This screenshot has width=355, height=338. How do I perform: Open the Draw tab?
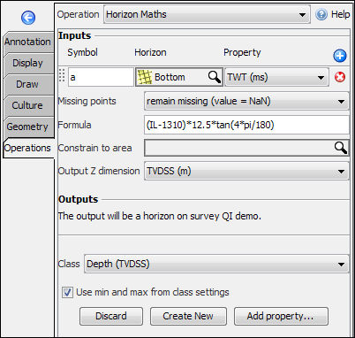[28, 84]
